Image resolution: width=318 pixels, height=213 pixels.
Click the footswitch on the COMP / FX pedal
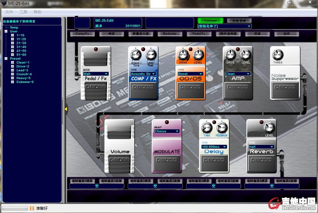[x=143, y=90]
